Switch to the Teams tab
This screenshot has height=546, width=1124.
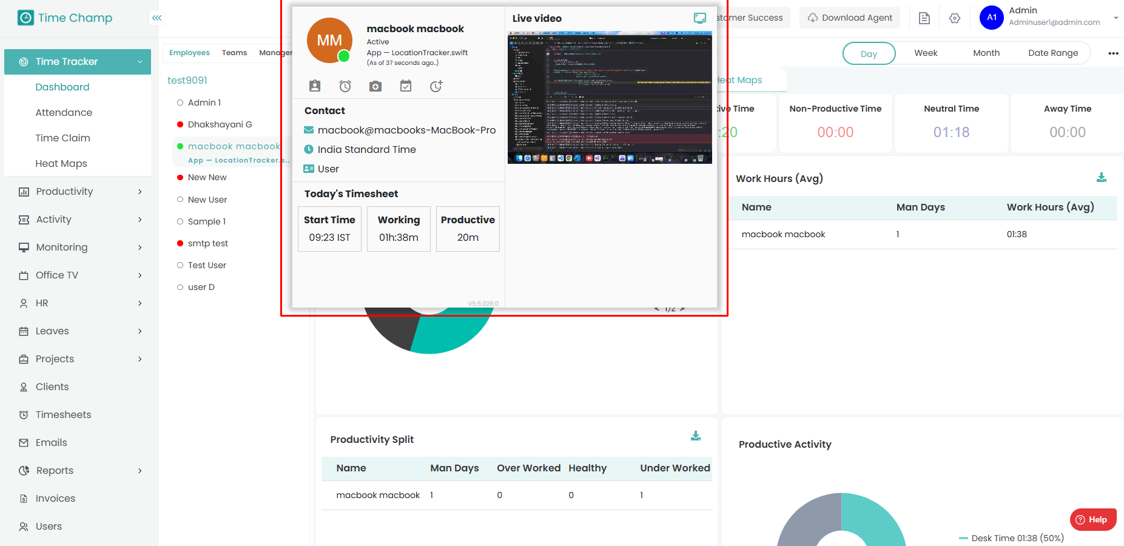(234, 53)
